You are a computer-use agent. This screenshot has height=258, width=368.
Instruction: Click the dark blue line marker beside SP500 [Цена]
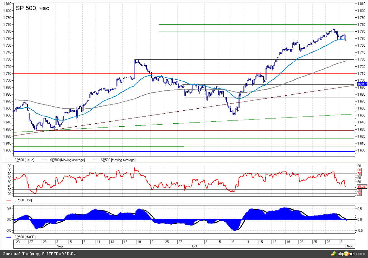click(8, 160)
